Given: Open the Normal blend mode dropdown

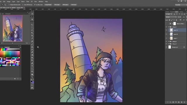Looking at the screenshot, I should point(171,17).
